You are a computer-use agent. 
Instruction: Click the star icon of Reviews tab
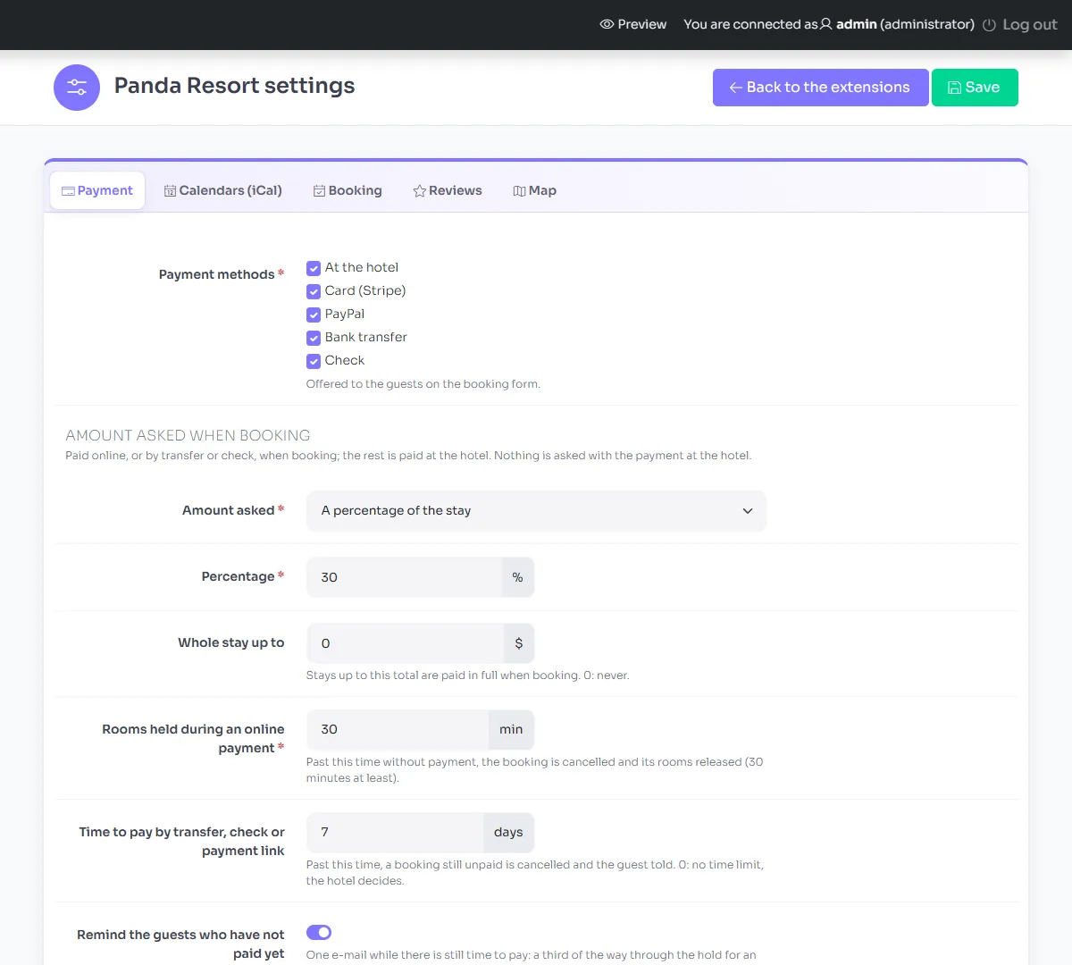click(x=419, y=191)
